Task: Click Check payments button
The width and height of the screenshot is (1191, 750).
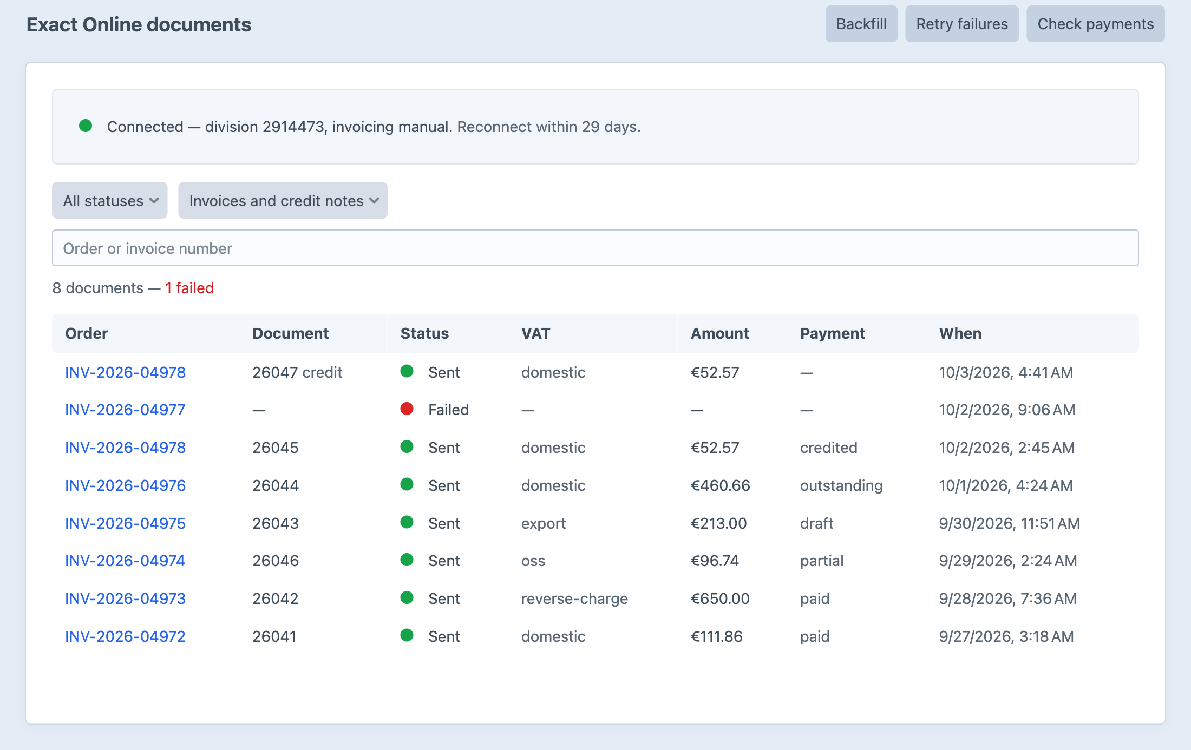Action: coord(1096,24)
